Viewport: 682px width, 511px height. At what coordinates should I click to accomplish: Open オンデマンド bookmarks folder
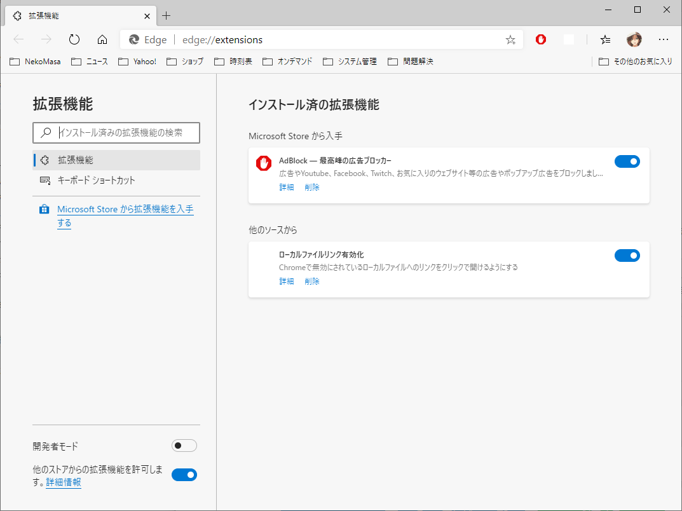click(287, 61)
